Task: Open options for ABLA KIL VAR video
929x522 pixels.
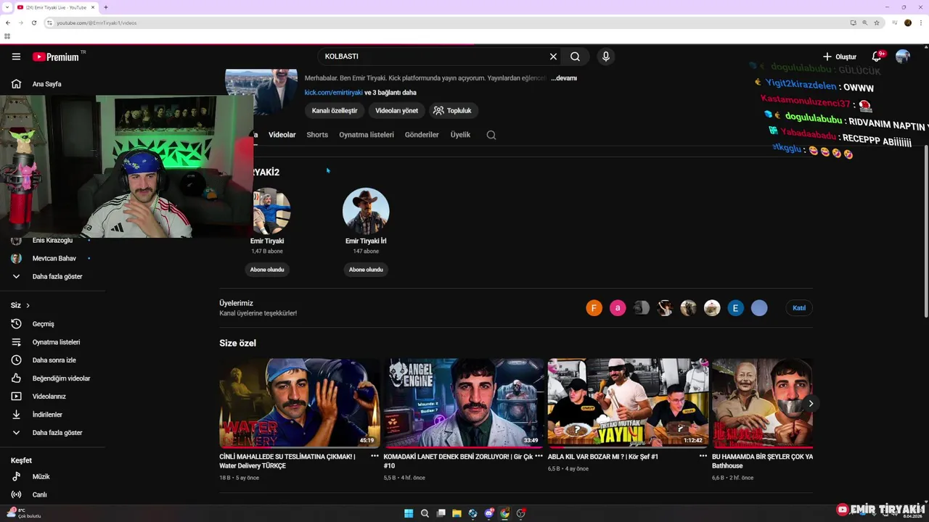Action: point(703,456)
